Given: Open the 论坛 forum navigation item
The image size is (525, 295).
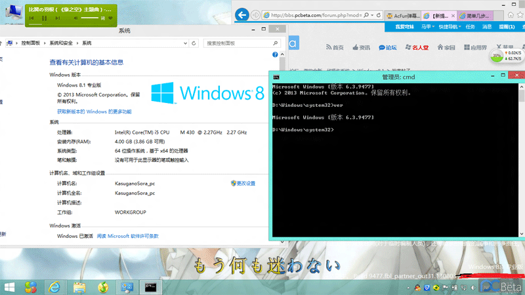Looking at the screenshot, I should tap(387, 47).
